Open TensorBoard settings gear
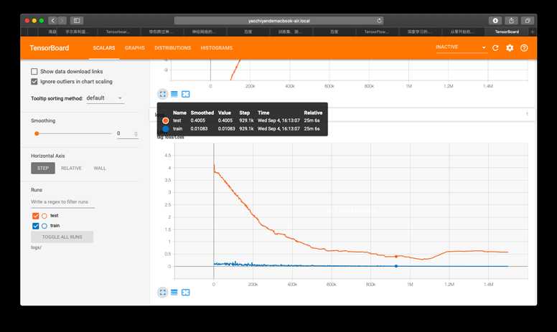The width and height of the screenshot is (557, 332). [x=510, y=48]
